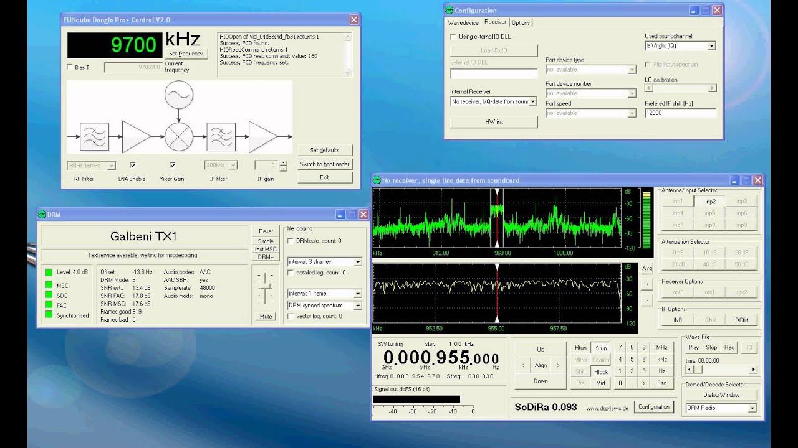Click Rec in the Wave File panel
The height and width of the screenshot is (448, 798).
tap(729, 347)
